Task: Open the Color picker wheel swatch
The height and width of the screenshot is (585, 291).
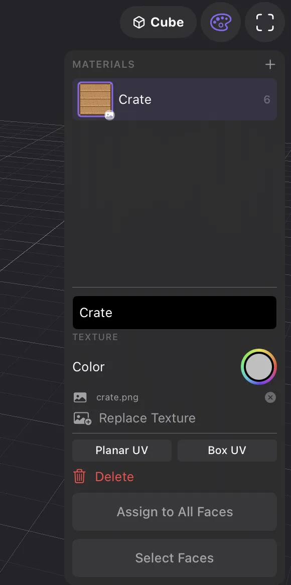Action: 258,367
